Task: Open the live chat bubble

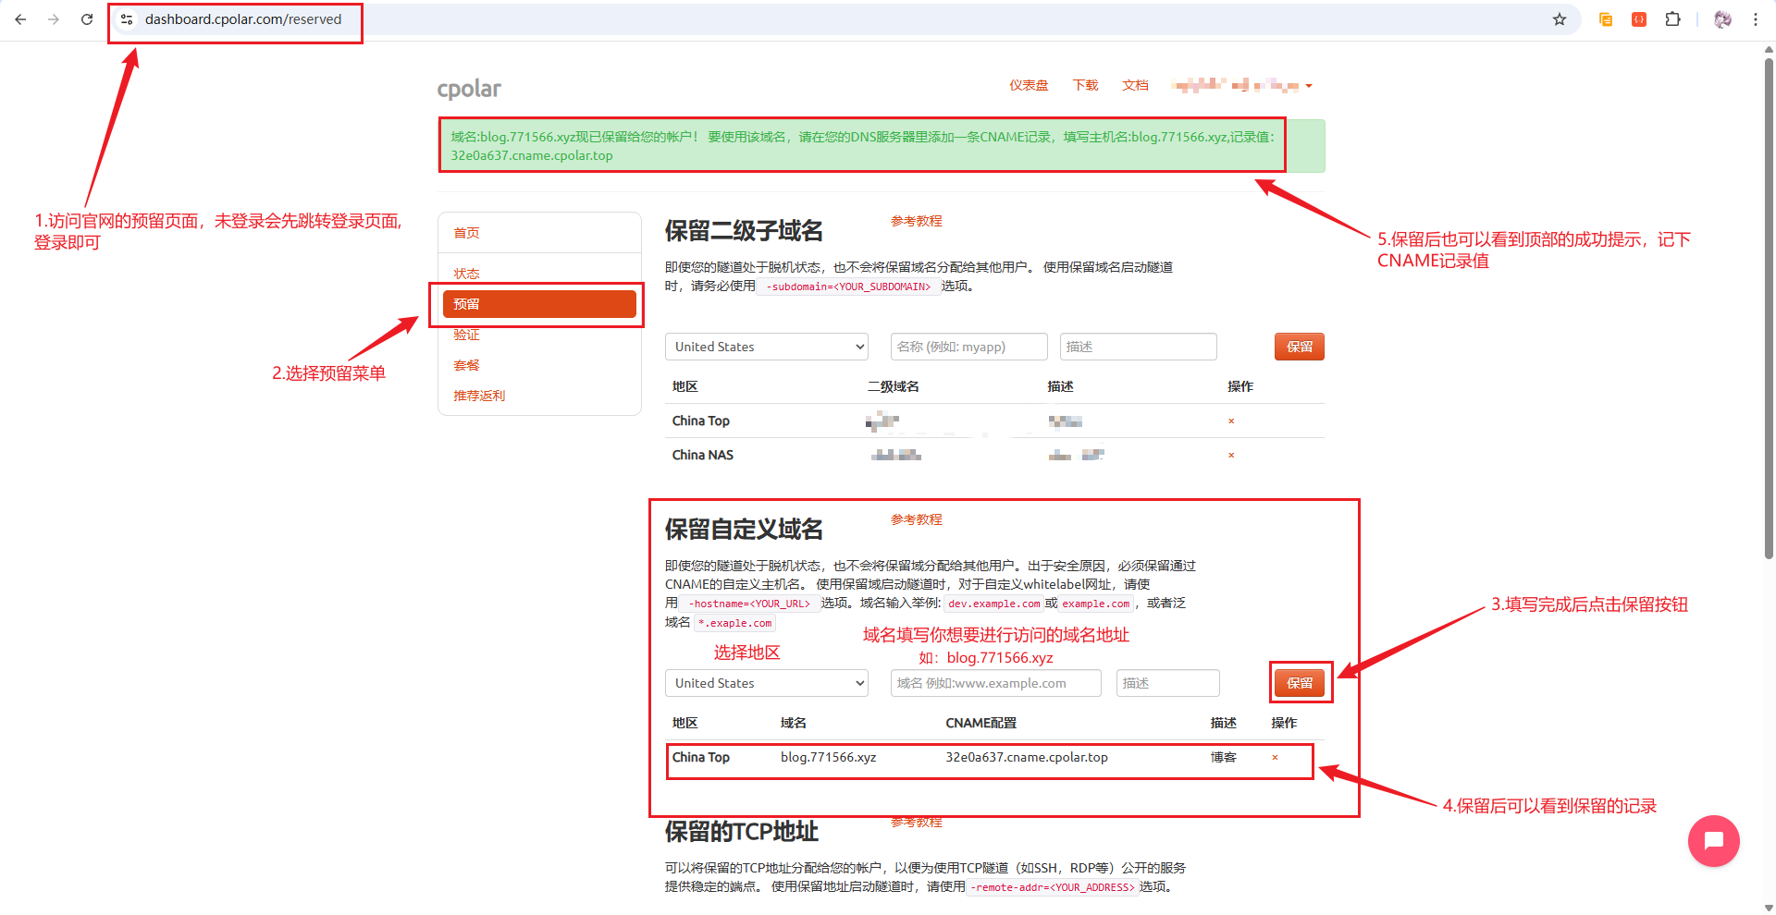Action: point(1713,841)
